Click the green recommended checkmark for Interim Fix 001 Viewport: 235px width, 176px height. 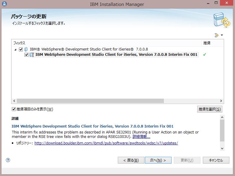click(x=204, y=55)
